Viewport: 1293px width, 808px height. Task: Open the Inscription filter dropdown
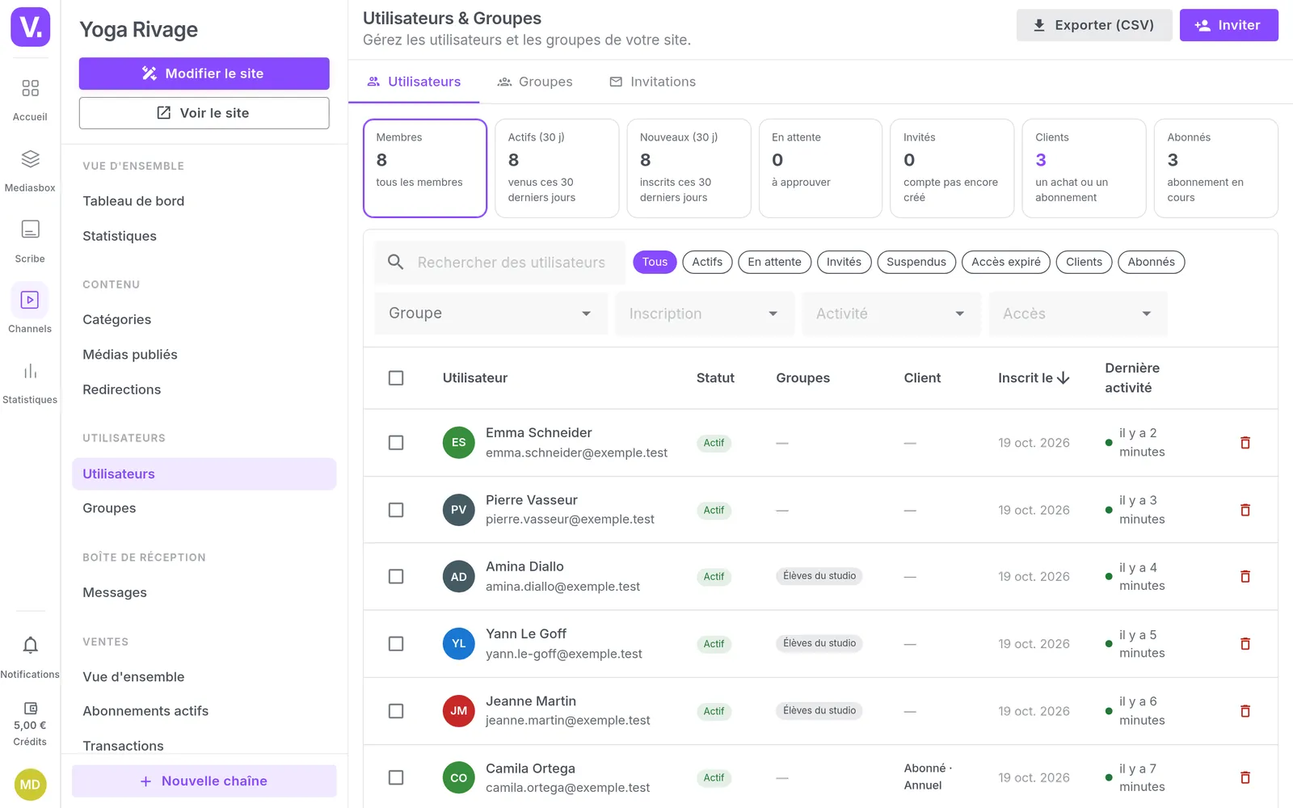coord(705,314)
